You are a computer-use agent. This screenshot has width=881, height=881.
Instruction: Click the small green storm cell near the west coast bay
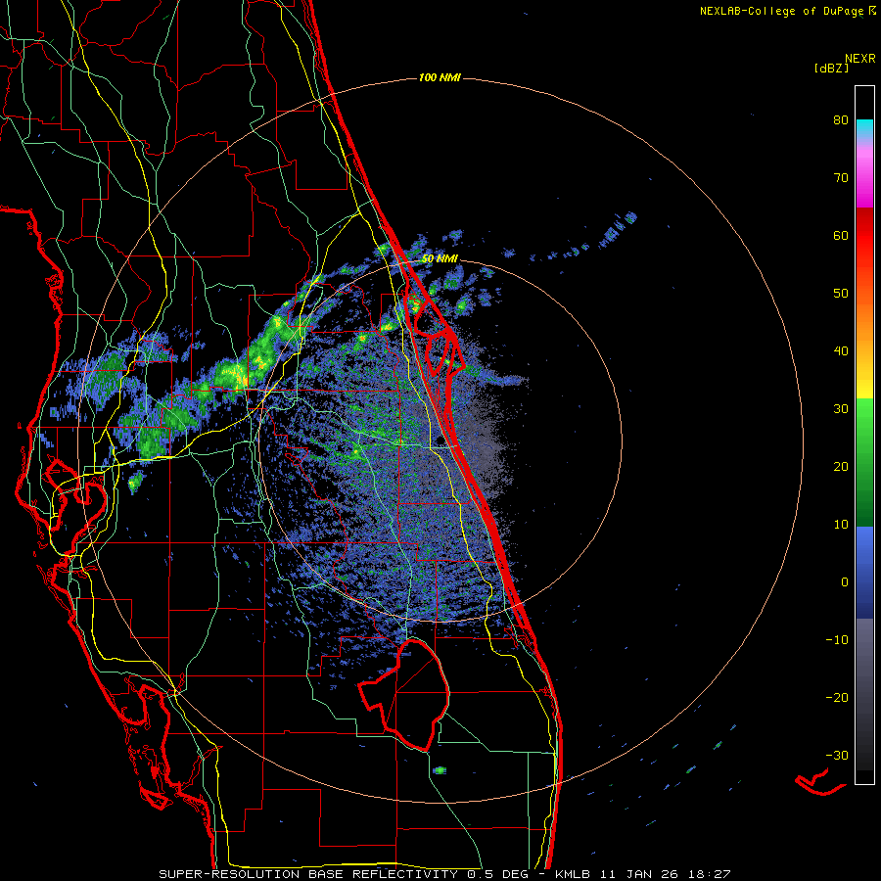coord(135,482)
